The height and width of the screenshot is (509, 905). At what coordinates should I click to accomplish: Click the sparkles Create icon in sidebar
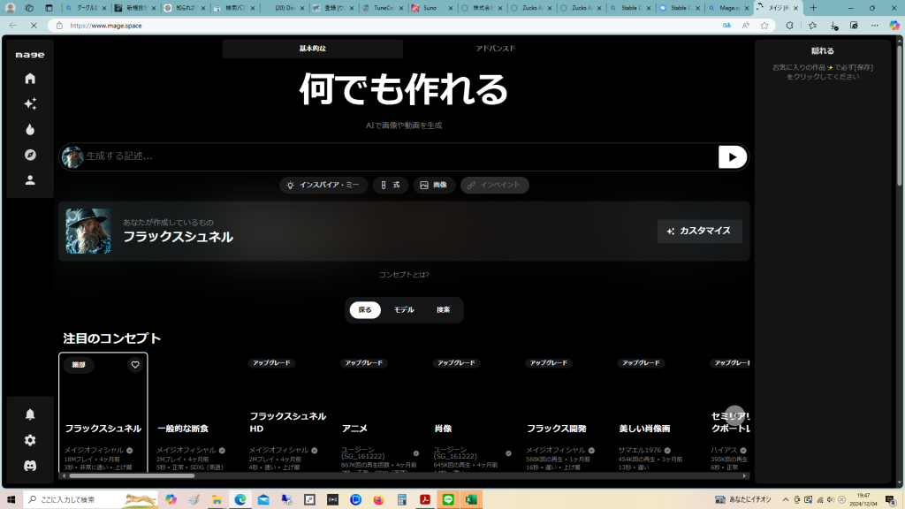[x=30, y=103]
